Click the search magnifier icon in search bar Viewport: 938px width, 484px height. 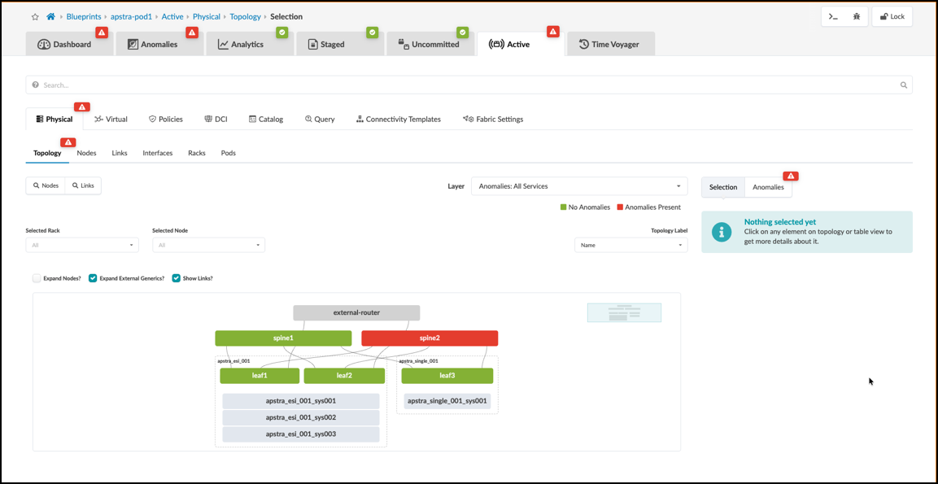904,85
